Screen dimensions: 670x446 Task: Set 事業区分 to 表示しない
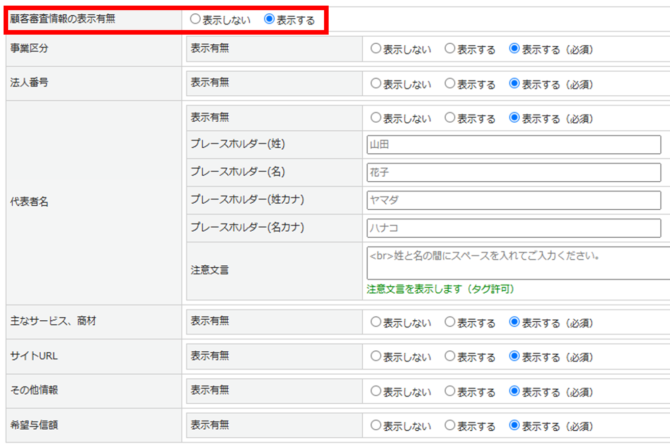pyautogui.click(x=376, y=49)
